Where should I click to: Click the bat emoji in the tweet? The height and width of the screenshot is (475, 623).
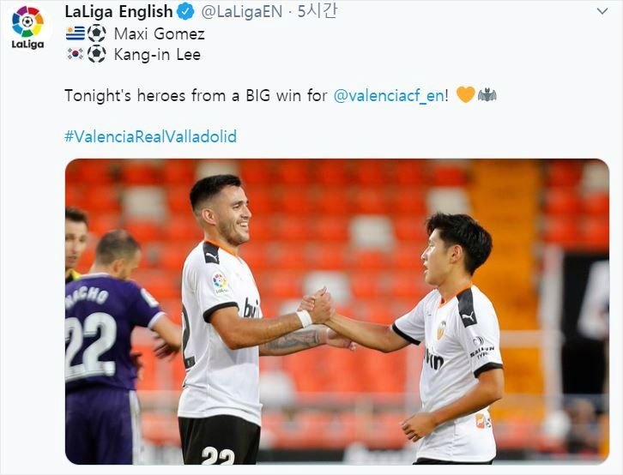pos(487,95)
